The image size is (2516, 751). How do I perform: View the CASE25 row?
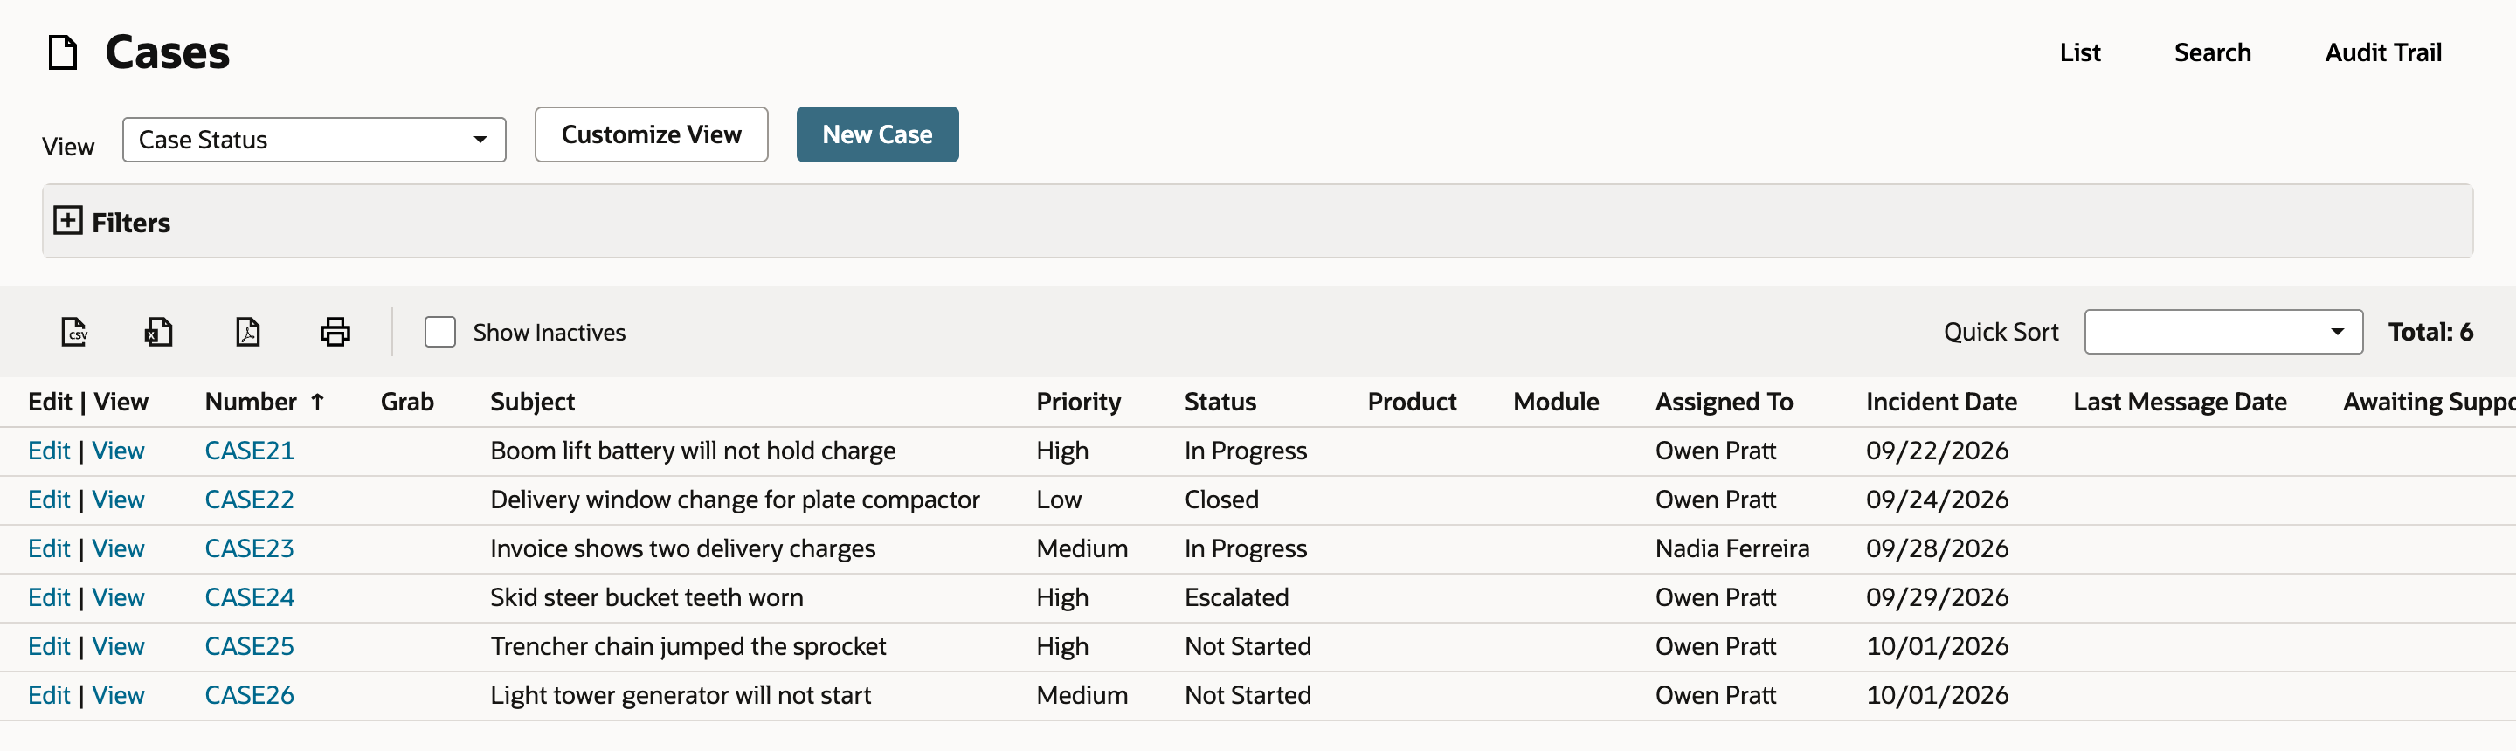coord(118,645)
